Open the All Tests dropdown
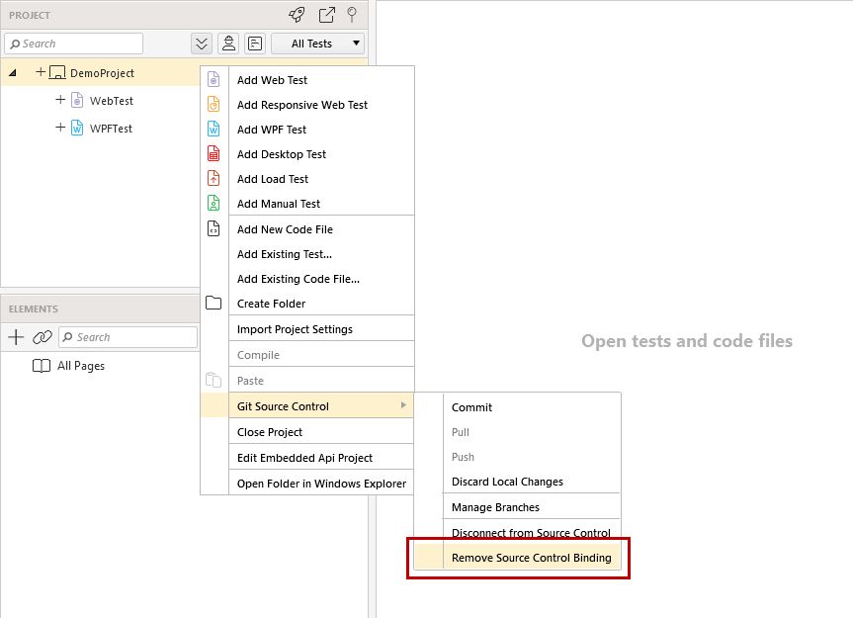The height and width of the screenshot is (618, 853). tap(317, 44)
